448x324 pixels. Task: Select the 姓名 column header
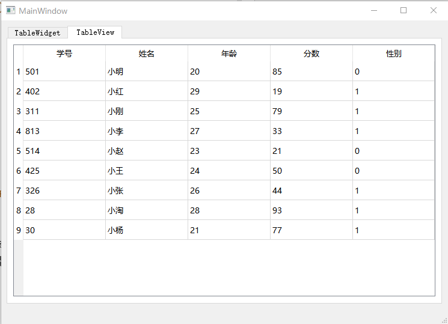point(147,53)
